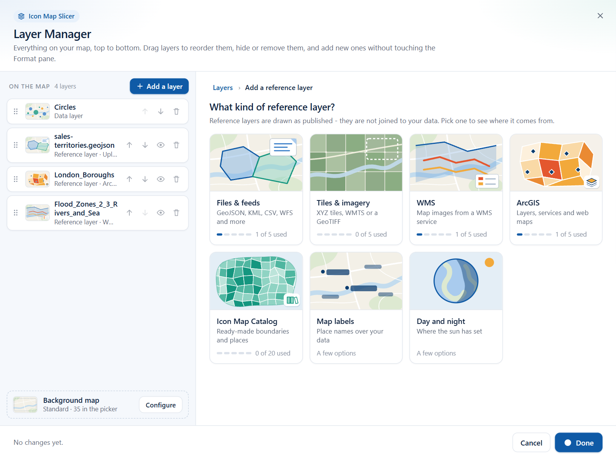Click the 'London_Boroughs' layer name
The height and width of the screenshot is (459, 616).
point(84,175)
